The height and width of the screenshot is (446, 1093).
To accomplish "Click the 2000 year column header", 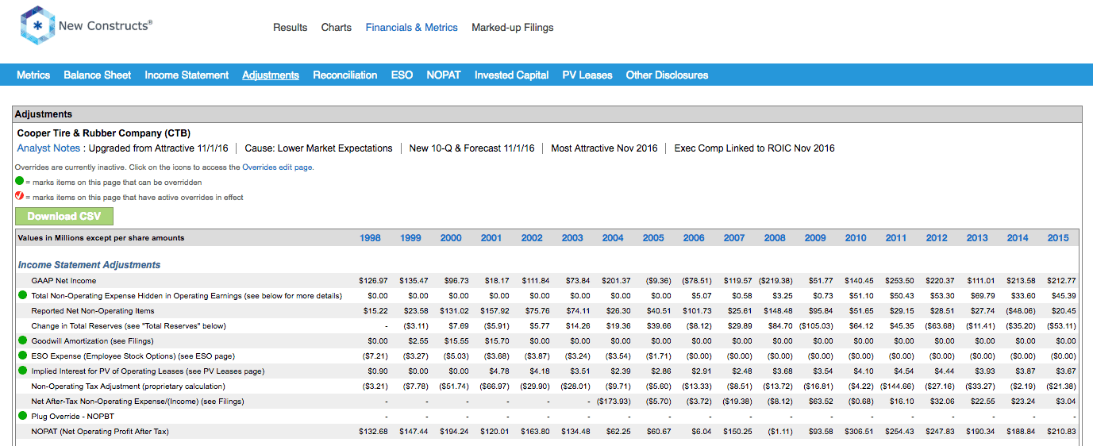I will pos(451,238).
